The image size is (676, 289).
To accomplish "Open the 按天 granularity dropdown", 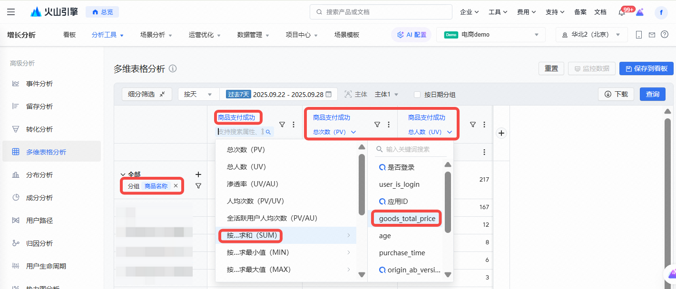I will click(x=198, y=94).
